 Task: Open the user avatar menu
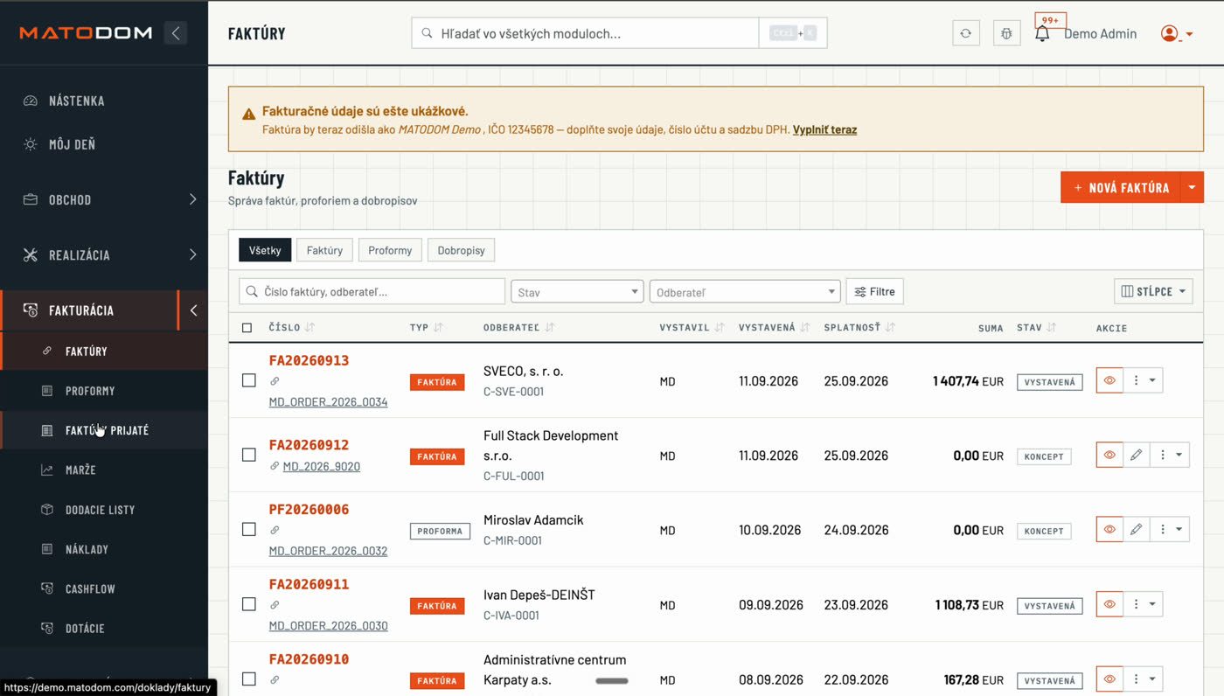(1177, 33)
